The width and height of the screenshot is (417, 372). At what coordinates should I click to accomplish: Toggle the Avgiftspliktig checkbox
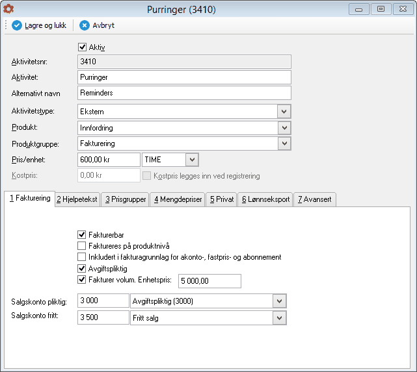[82, 269]
